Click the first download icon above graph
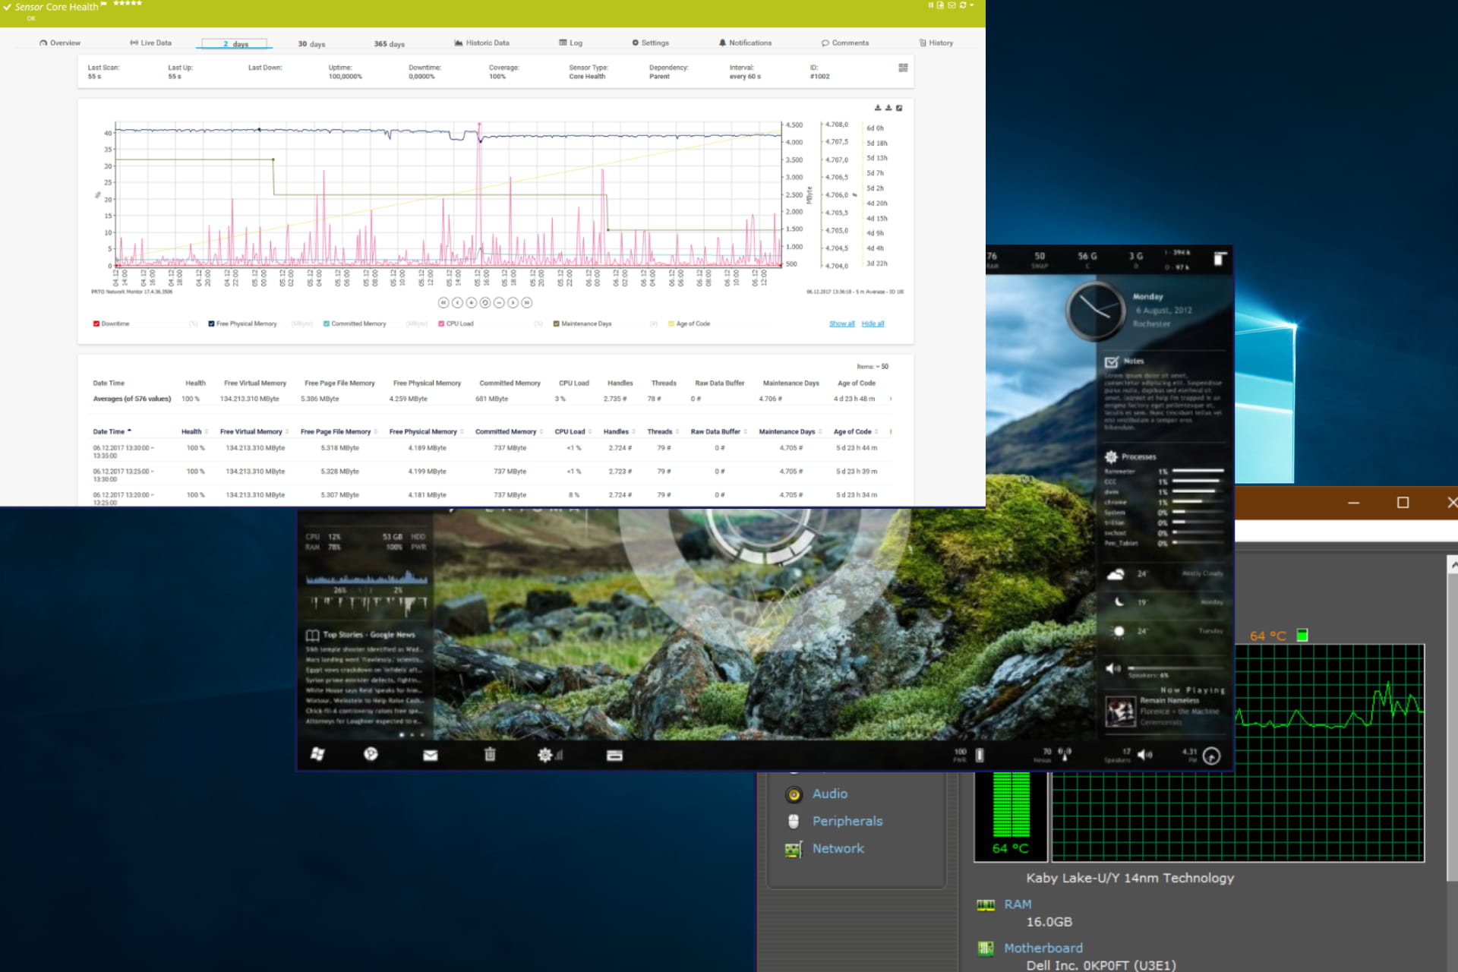The width and height of the screenshot is (1458, 972). [x=878, y=108]
